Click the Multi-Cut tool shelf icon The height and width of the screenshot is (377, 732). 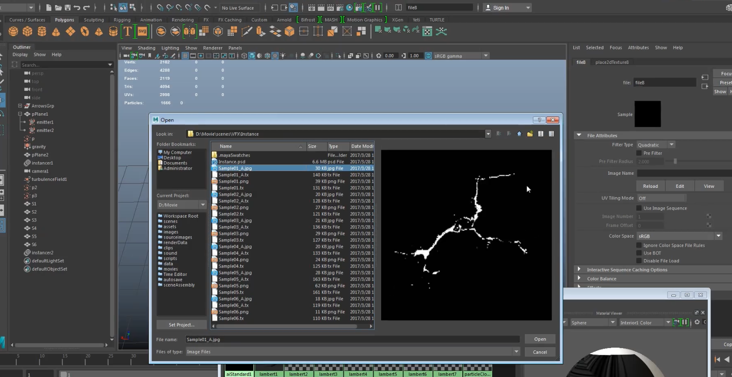247,31
